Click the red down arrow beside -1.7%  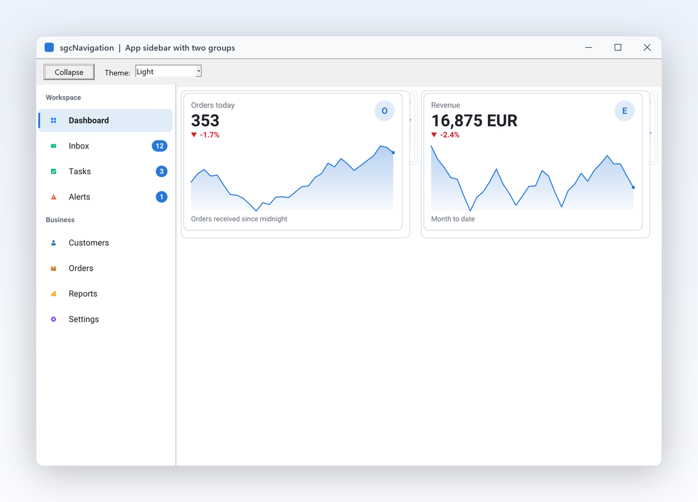point(194,135)
